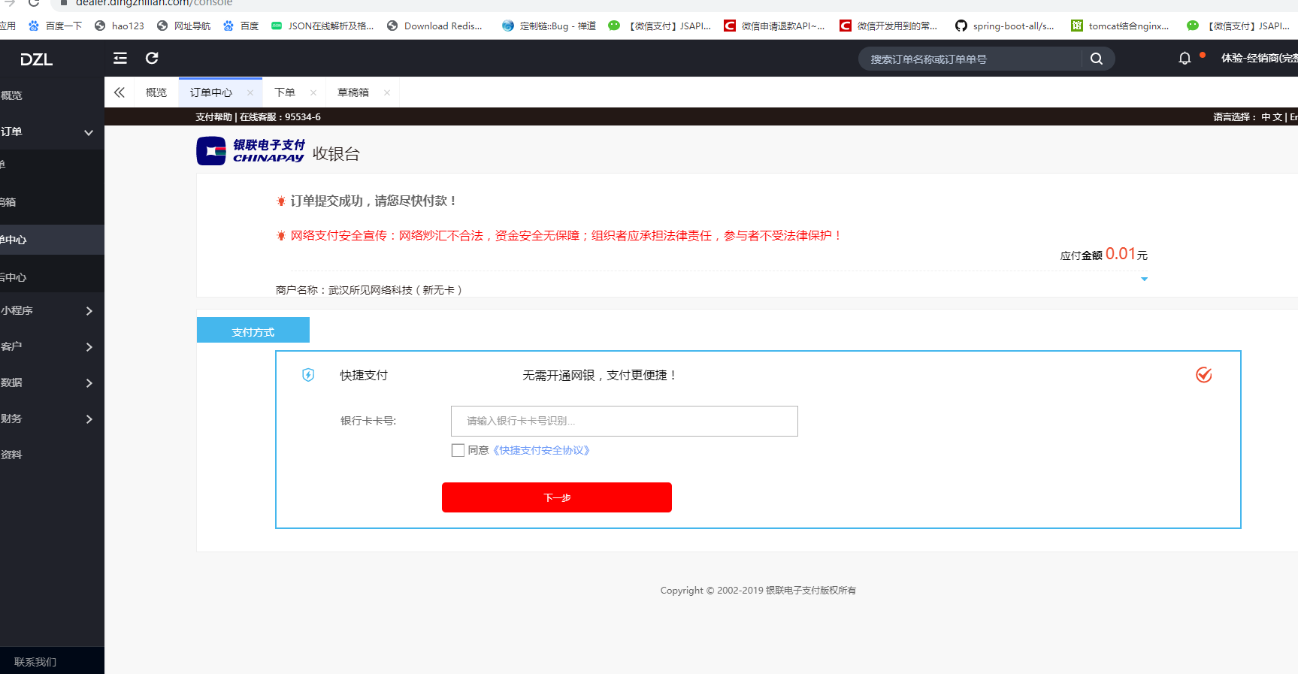Focus the 银行卡卡号 input field
This screenshot has width=1298, height=674.
point(625,421)
